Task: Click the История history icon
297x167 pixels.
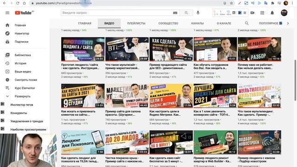Action: [x=7, y=63]
